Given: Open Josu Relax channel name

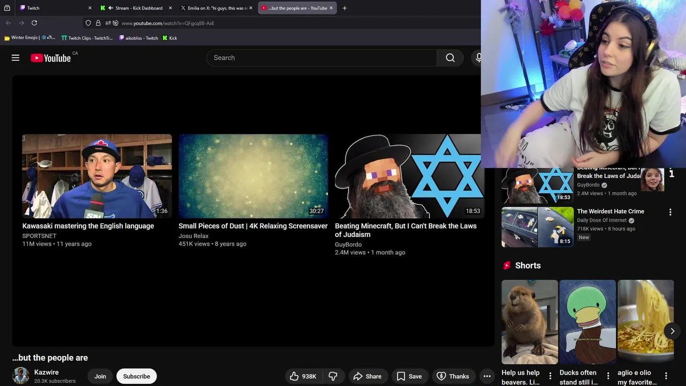Looking at the screenshot, I should [193, 236].
